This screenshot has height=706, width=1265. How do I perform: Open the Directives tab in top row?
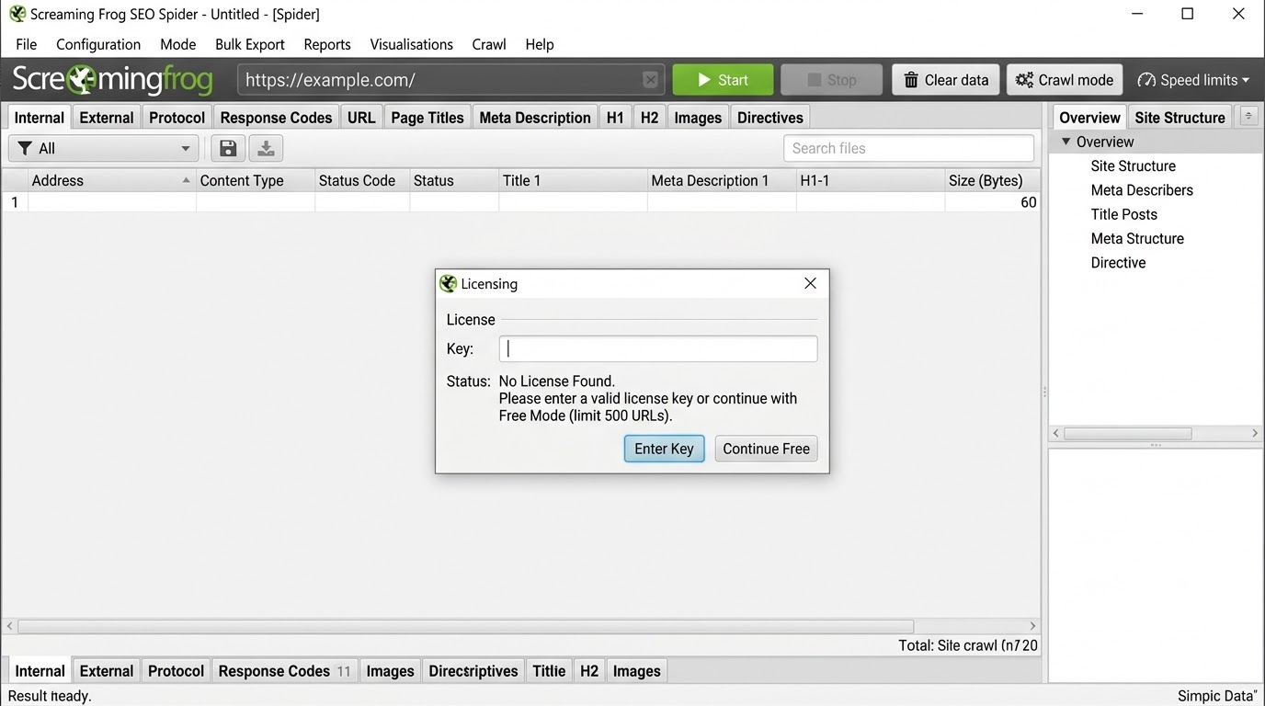[770, 117]
